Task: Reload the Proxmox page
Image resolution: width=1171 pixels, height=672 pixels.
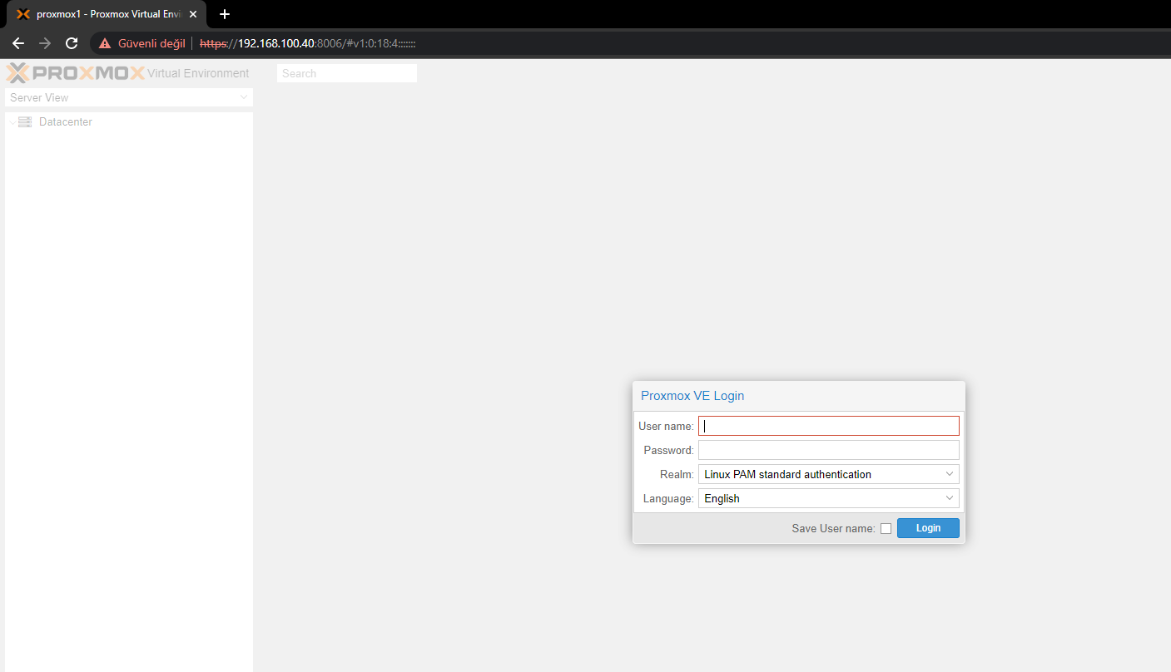Action: point(72,43)
